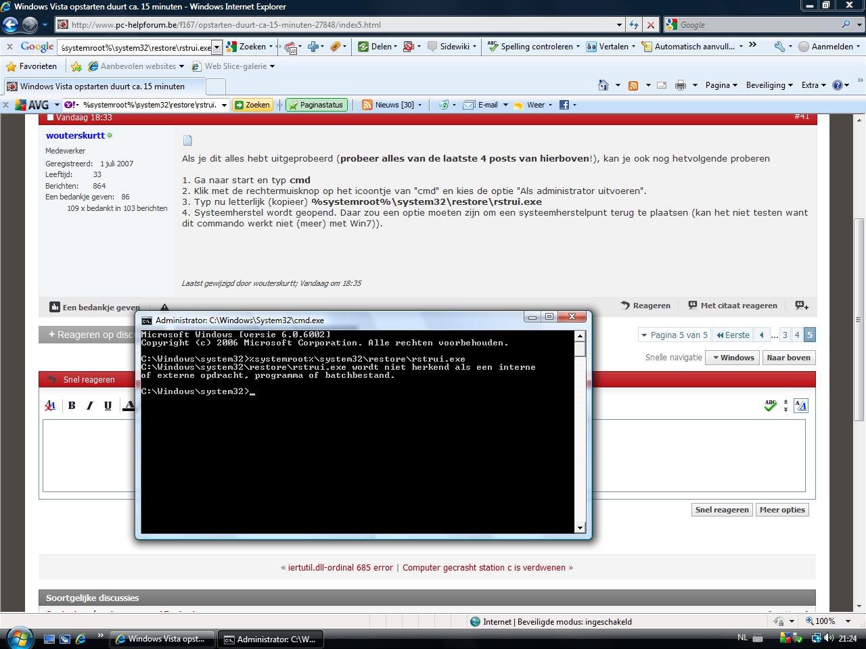Click the Read mail envelope icon
The width and height of the screenshot is (866, 649).
click(662, 85)
